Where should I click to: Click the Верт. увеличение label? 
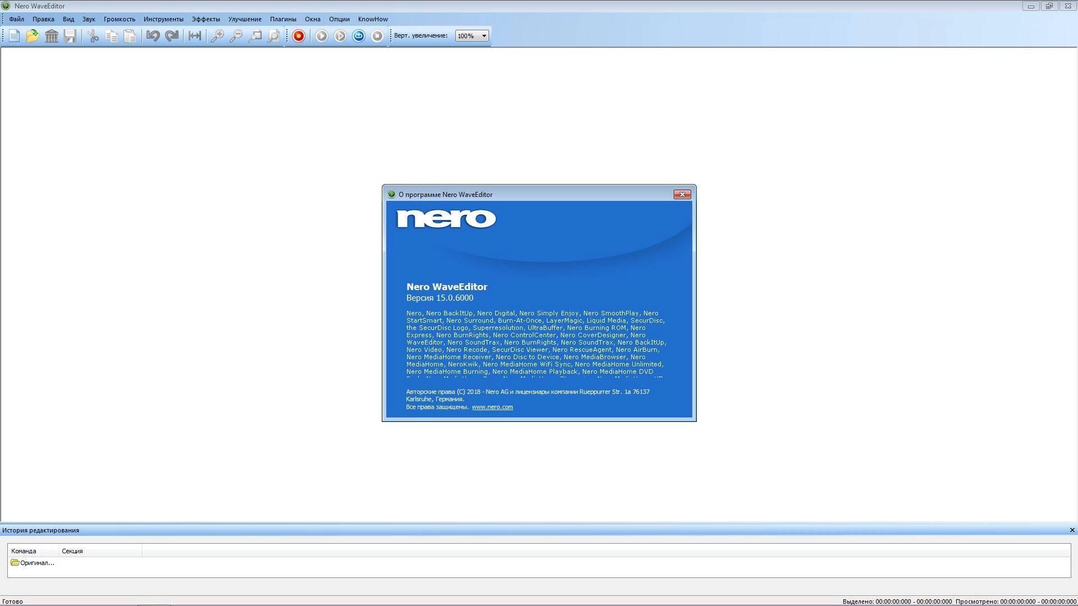(421, 36)
